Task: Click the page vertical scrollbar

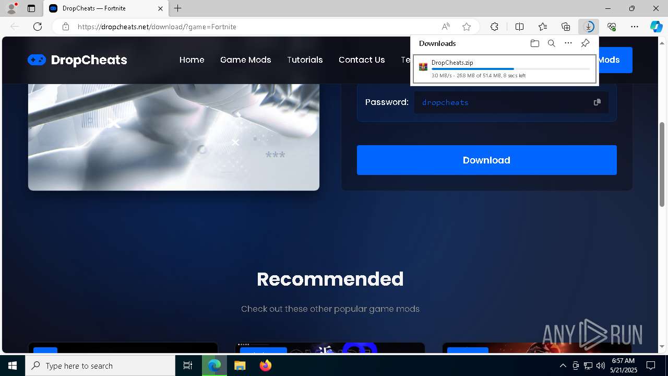Action: click(x=662, y=164)
